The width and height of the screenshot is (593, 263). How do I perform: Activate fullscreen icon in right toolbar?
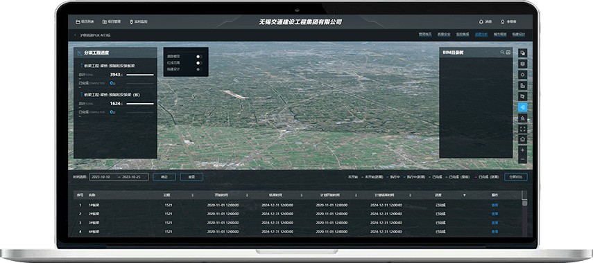tap(523, 129)
